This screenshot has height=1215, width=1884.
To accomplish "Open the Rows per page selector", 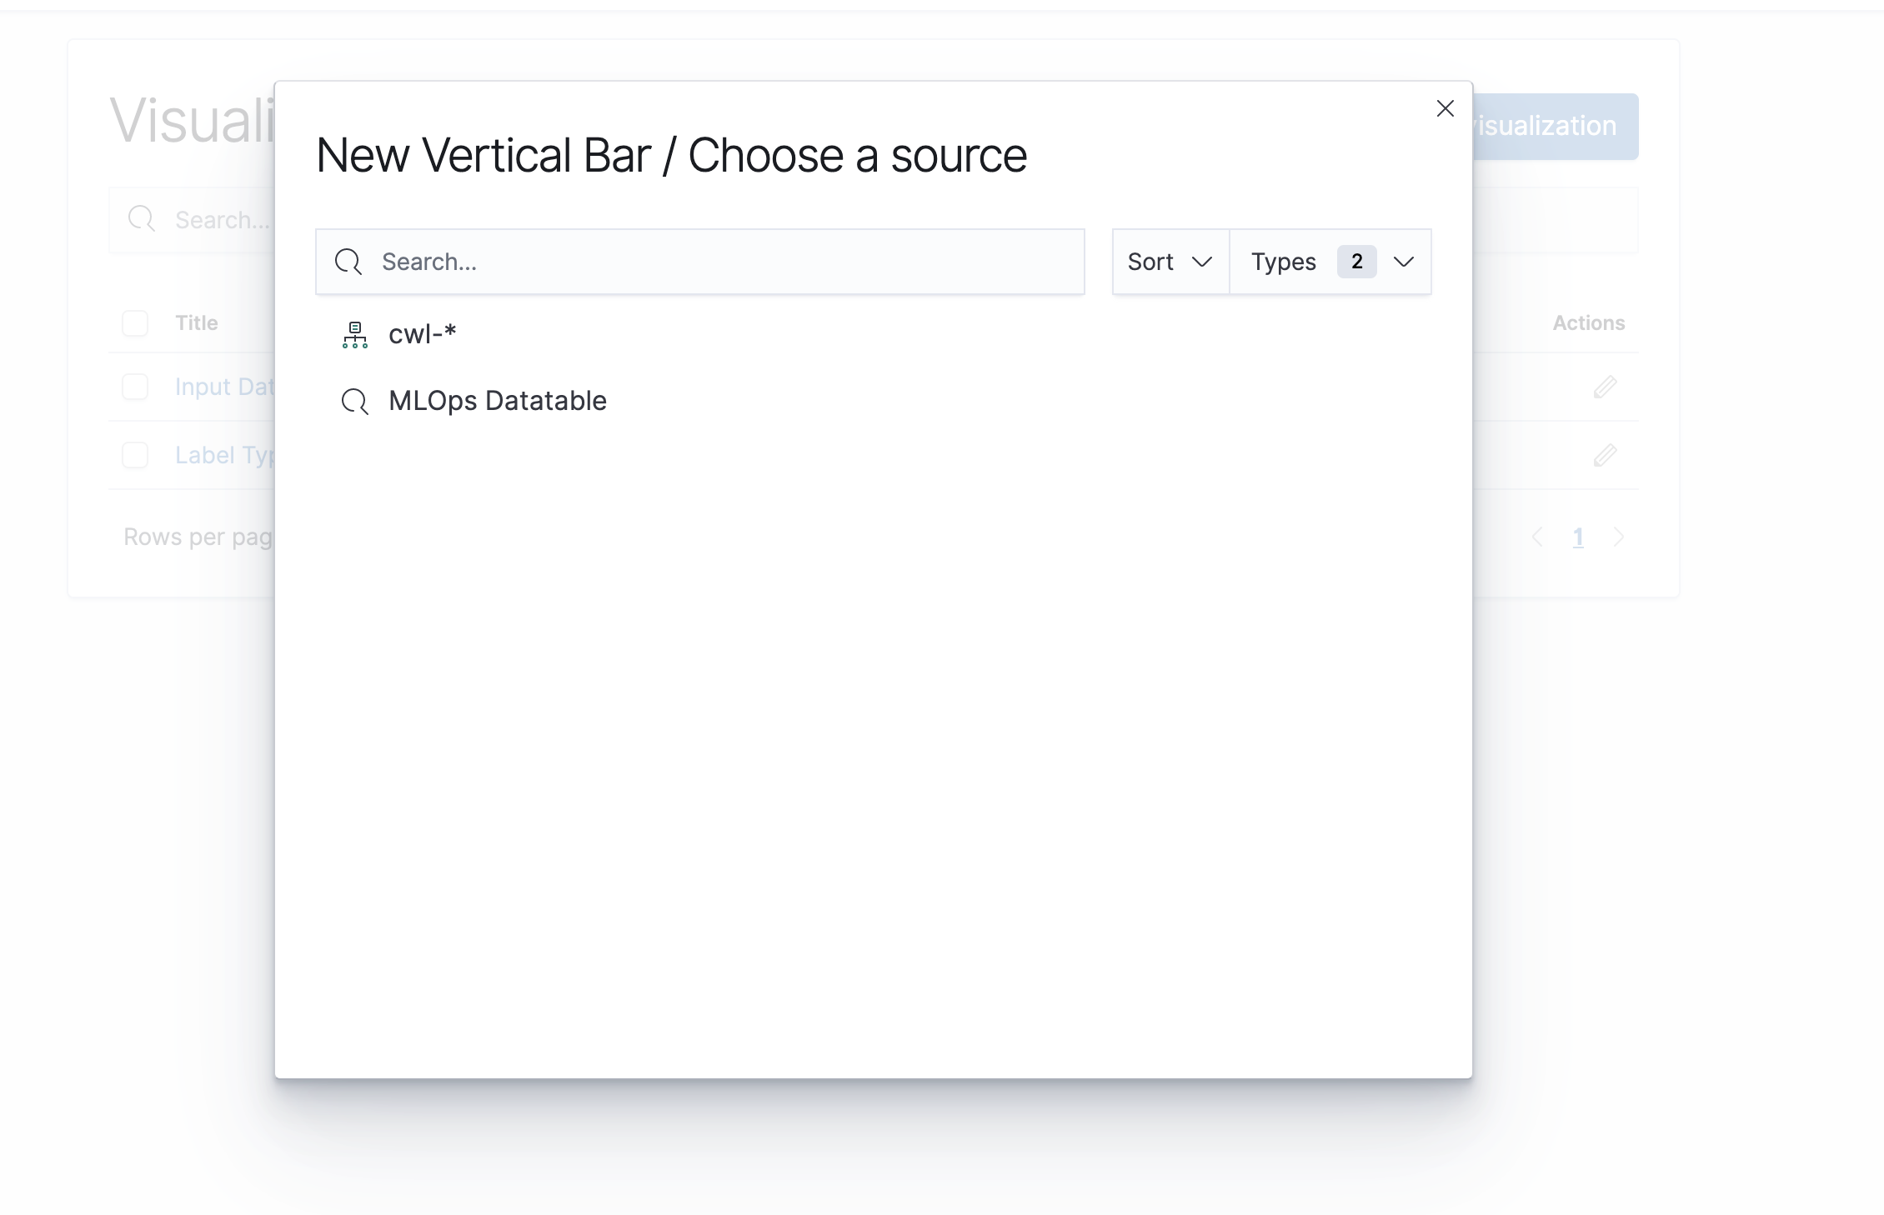I will click(198, 537).
